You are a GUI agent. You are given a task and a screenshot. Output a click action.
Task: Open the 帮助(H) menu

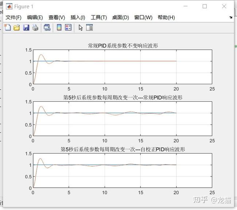[x=166, y=17]
